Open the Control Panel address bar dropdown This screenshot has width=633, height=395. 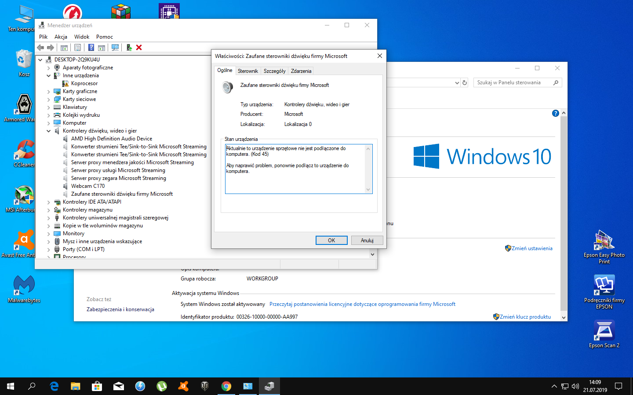tap(457, 83)
